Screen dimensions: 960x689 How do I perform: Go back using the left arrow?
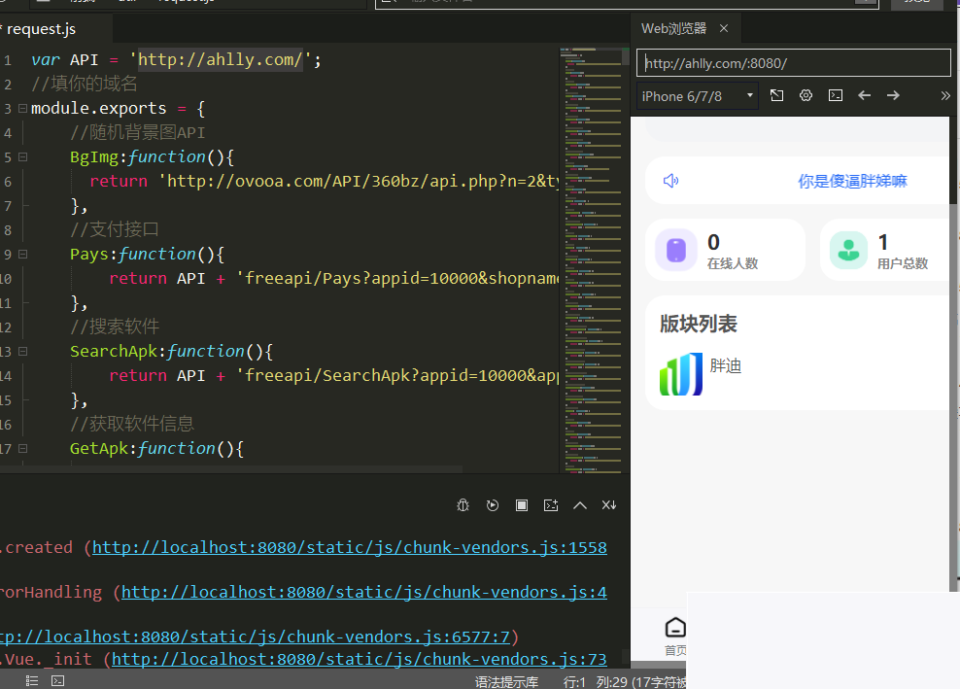pyautogui.click(x=864, y=95)
